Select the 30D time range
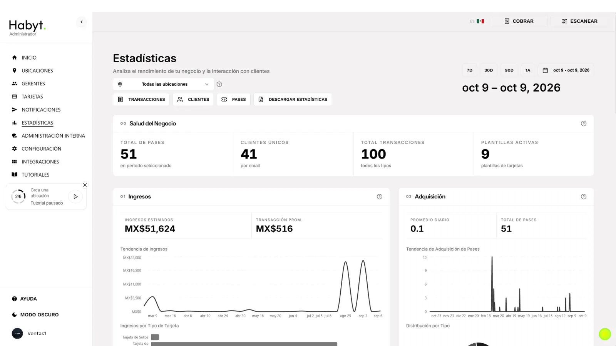The height and width of the screenshot is (346, 616). [489, 70]
